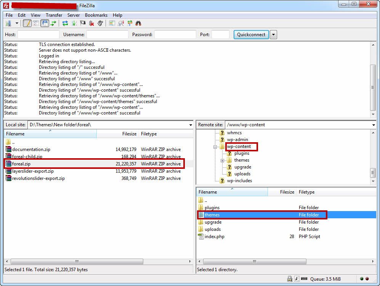Search for files with the binoculars icon

point(138,23)
